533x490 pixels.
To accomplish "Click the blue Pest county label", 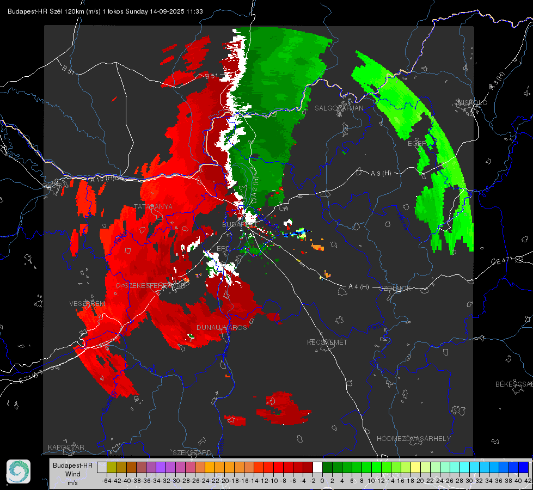I will click(375, 327).
